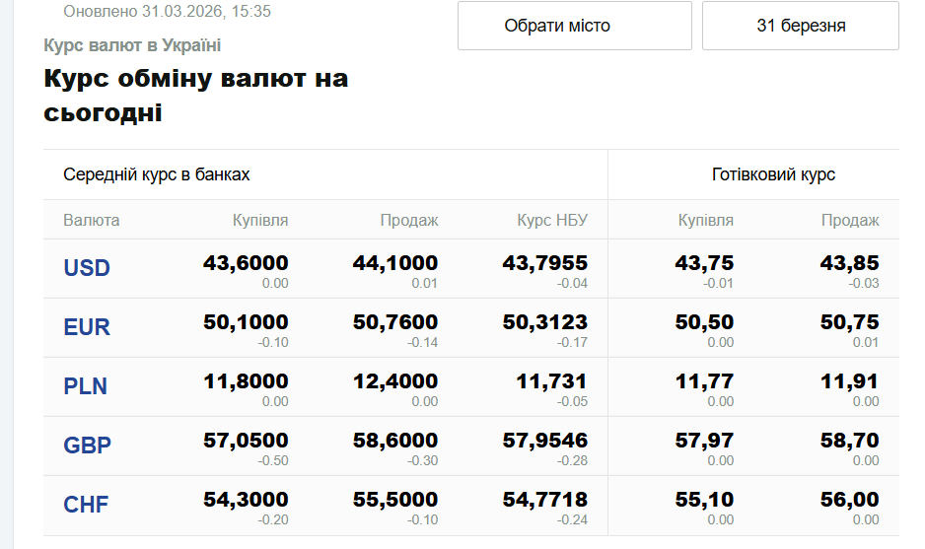This screenshot has height=549, width=925.
Task: Select EUR NBU rate 50,3123
Action: tap(545, 322)
